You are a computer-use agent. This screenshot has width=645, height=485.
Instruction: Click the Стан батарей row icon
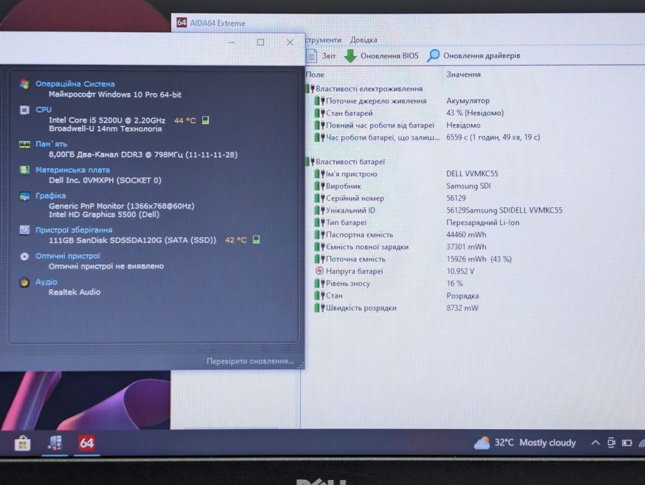[320, 112]
